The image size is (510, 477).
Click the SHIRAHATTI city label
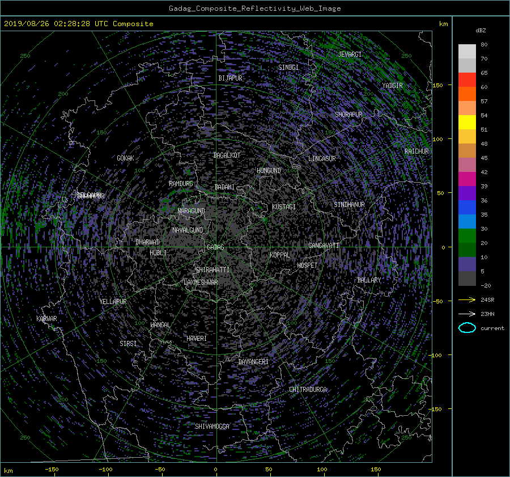212,270
